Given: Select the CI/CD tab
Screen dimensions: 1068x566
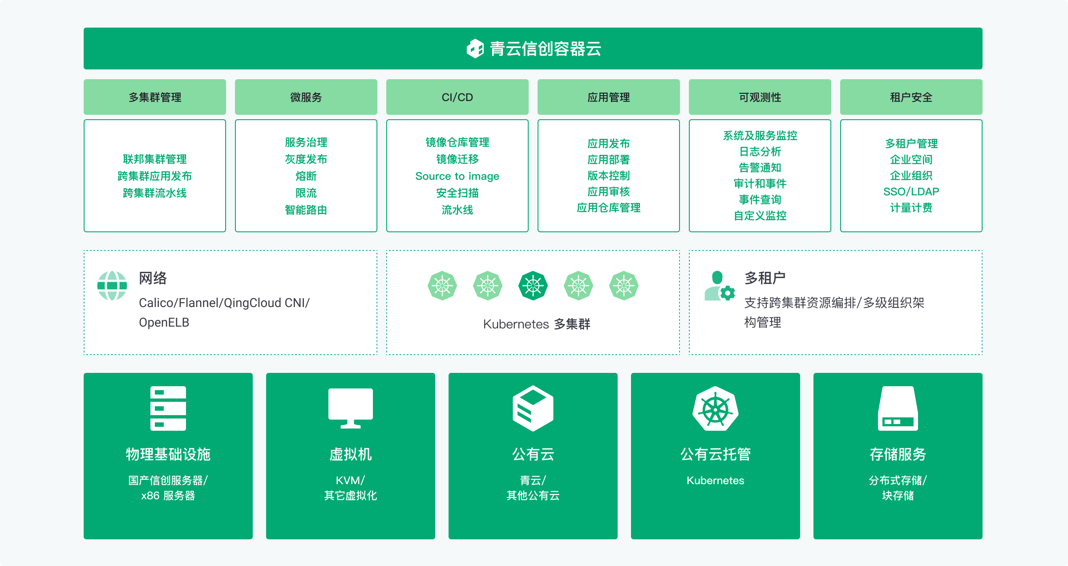Looking at the screenshot, I should pyautogui.click(x=457, y=97).
